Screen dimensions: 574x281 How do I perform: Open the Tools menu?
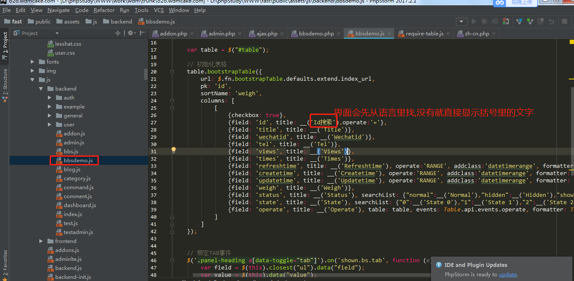pos(141,10)
